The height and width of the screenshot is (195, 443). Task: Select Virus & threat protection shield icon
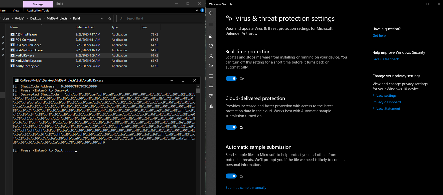point(211,46)
